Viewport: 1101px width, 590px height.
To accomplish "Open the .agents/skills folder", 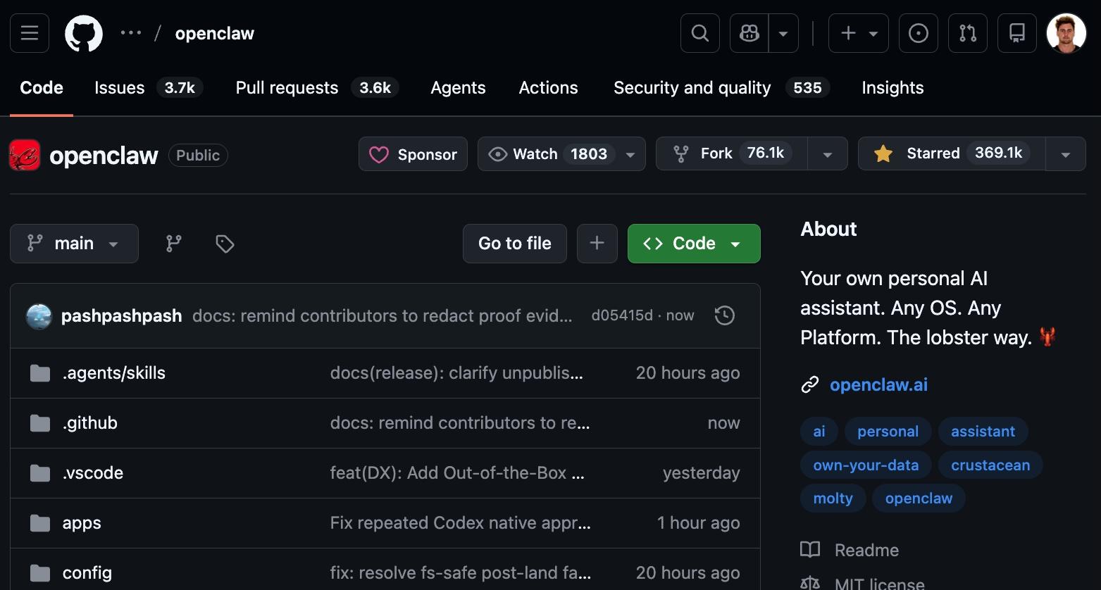I will [x=114, y=373].
